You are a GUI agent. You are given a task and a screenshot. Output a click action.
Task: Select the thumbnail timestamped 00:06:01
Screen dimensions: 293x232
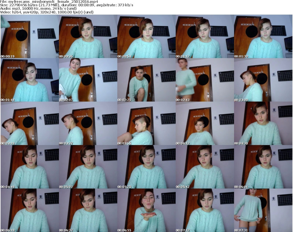click(x=263, y=167)
